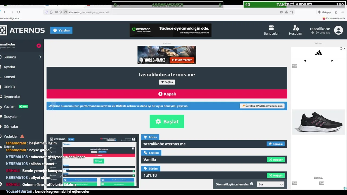Change software with Yazılım Değiştir button
Viewport: 347px width, 195px height.
click(276, 160)
